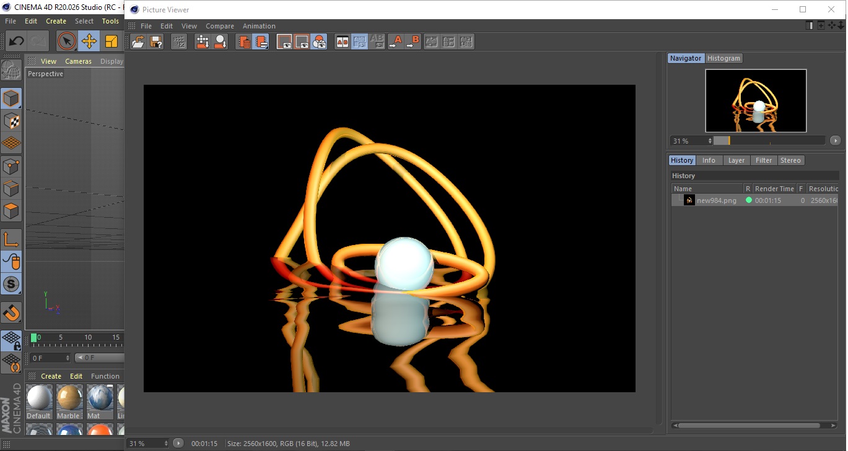848x451 pixels.
Task: Click round play arrow beside bottom zoom
Action: [178, 444]
